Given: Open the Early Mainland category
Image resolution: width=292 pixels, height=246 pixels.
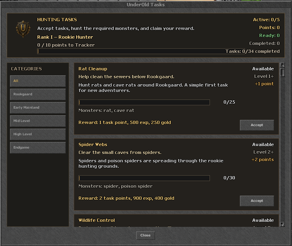Looking at the screenshot, I should pos(38,107).
